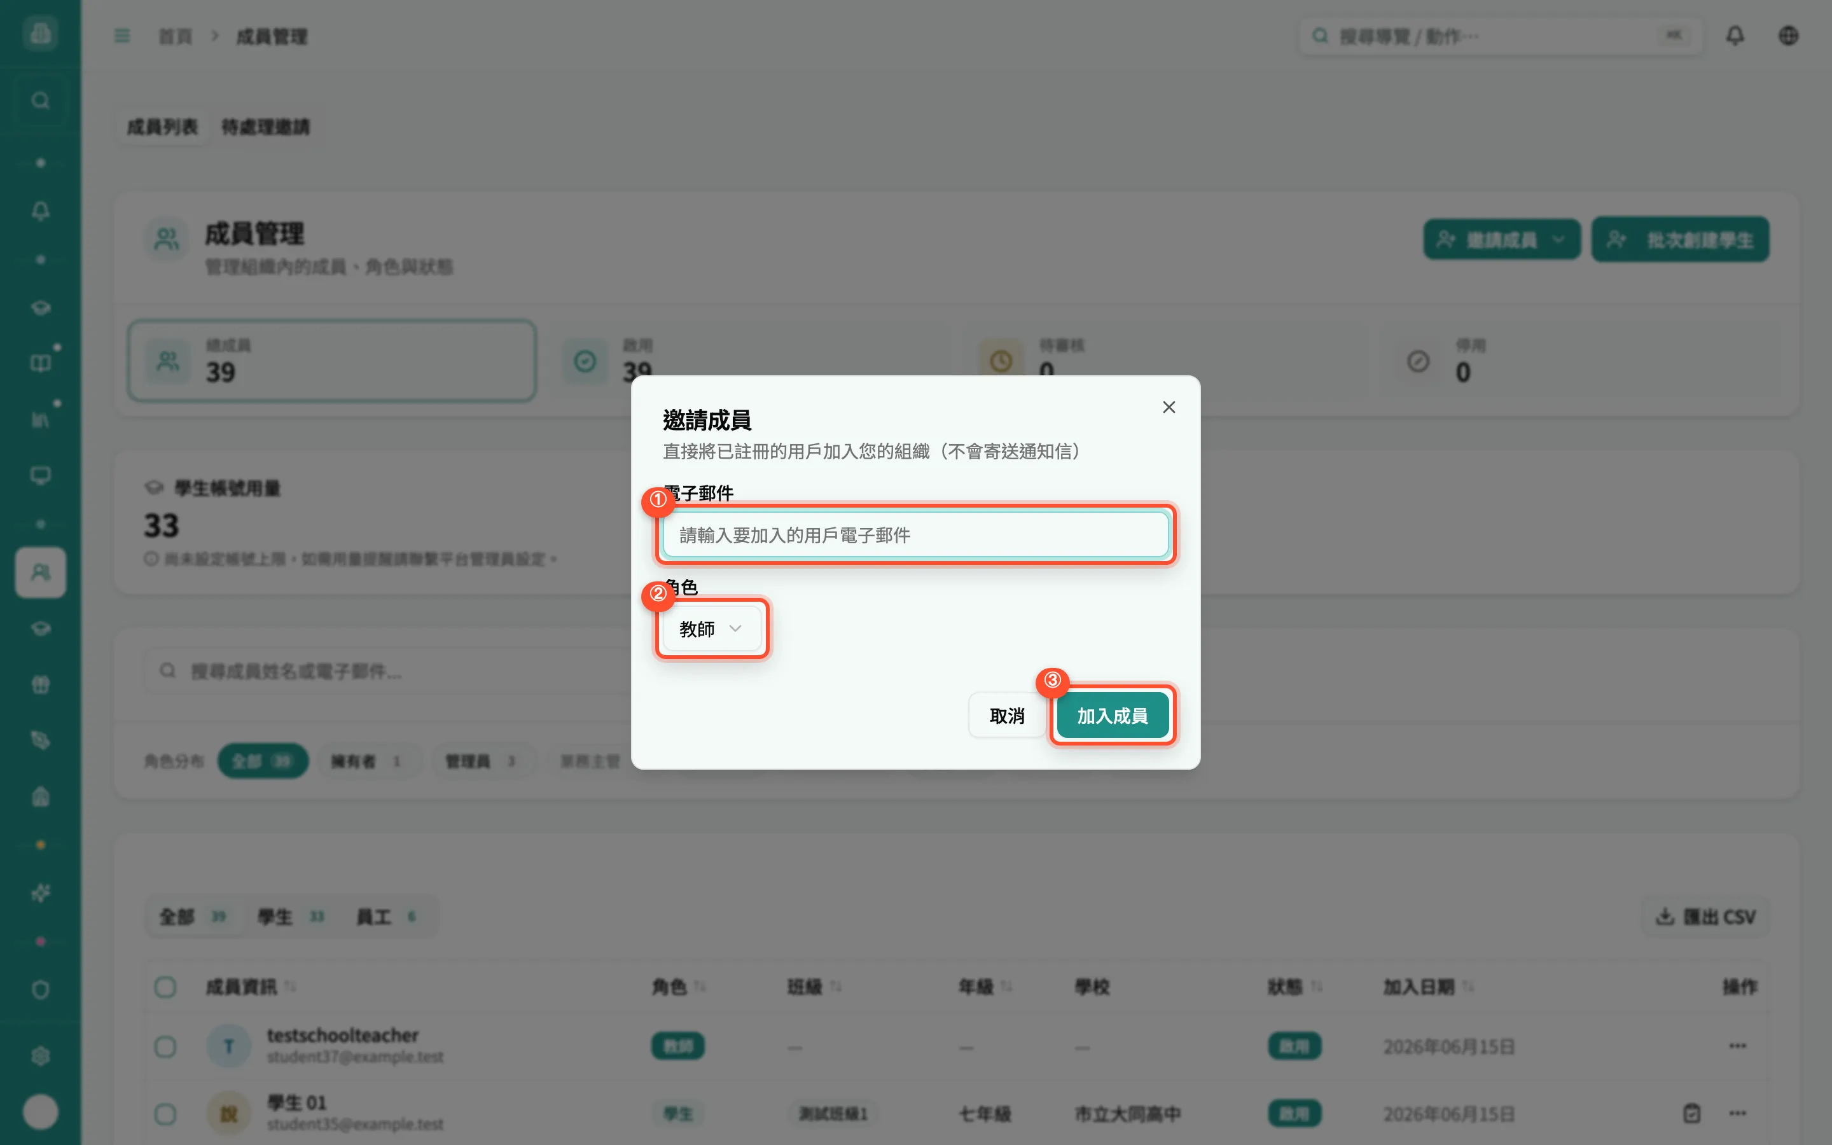Check the 學生 01 row checkbox
This screenshot has width=1832, height=1145.
point(165,1114)
